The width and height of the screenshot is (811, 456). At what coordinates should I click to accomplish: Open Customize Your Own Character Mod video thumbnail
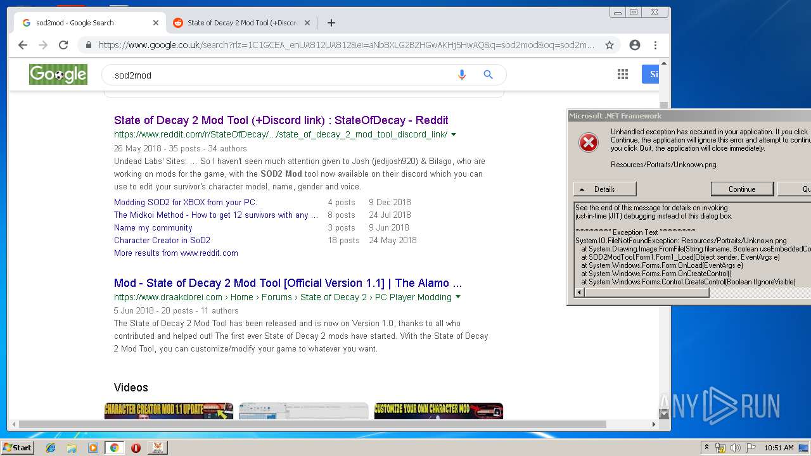[438, 410]
